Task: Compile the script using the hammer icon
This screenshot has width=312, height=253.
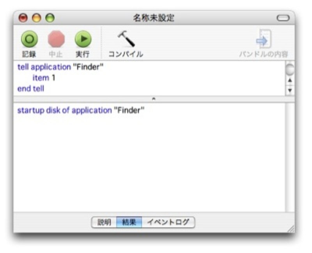Action: 125,39
